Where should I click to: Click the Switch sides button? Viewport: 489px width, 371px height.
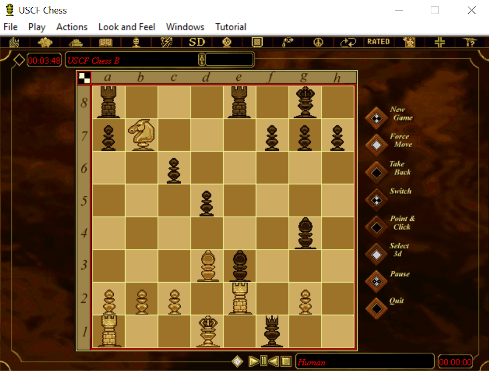point(376,200)
